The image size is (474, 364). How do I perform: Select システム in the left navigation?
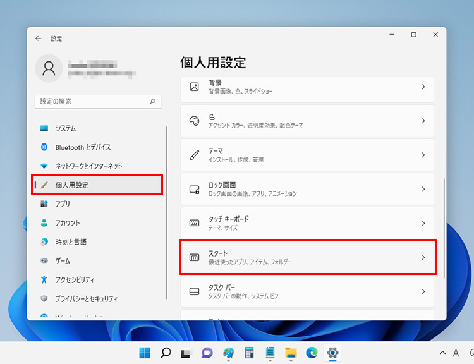click(x=66, y=128)
